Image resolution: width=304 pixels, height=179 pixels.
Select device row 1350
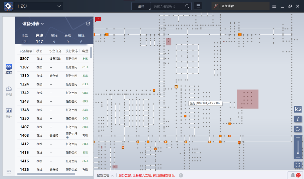[53, 118]
